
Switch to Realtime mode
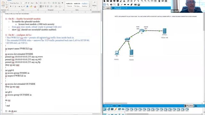(189, 106)
